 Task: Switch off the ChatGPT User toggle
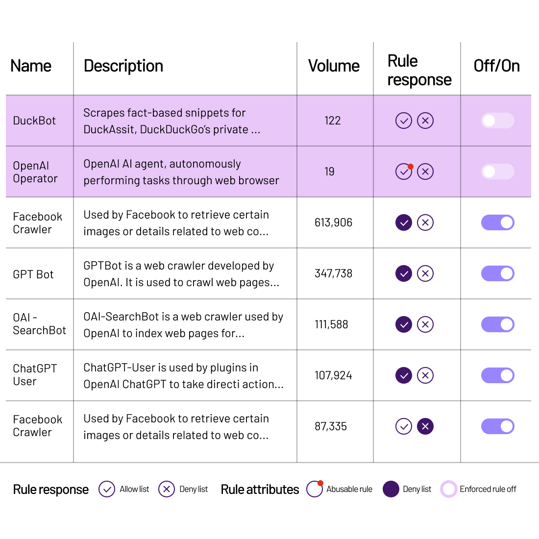click(497, 375)
